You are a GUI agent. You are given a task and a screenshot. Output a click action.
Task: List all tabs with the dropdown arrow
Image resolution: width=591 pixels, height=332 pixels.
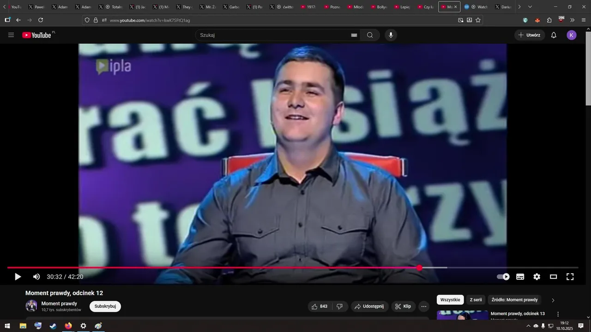(530, 7)
